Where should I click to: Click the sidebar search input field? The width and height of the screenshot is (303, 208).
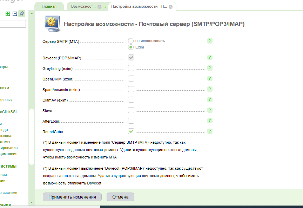(x=13, y=24)
